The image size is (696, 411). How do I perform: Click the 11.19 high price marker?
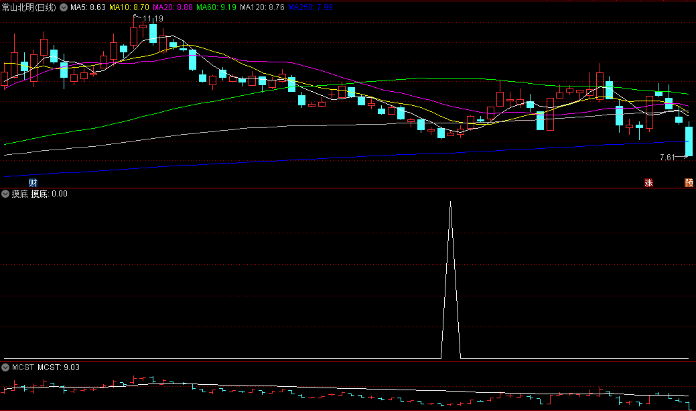[153, 19]
